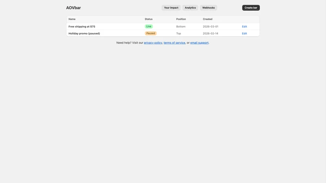Image resolution: width=326 pixels, height=183 pixels.
Task: Click the Status column header
Action: pyautogui.click(x=148, y=19)
